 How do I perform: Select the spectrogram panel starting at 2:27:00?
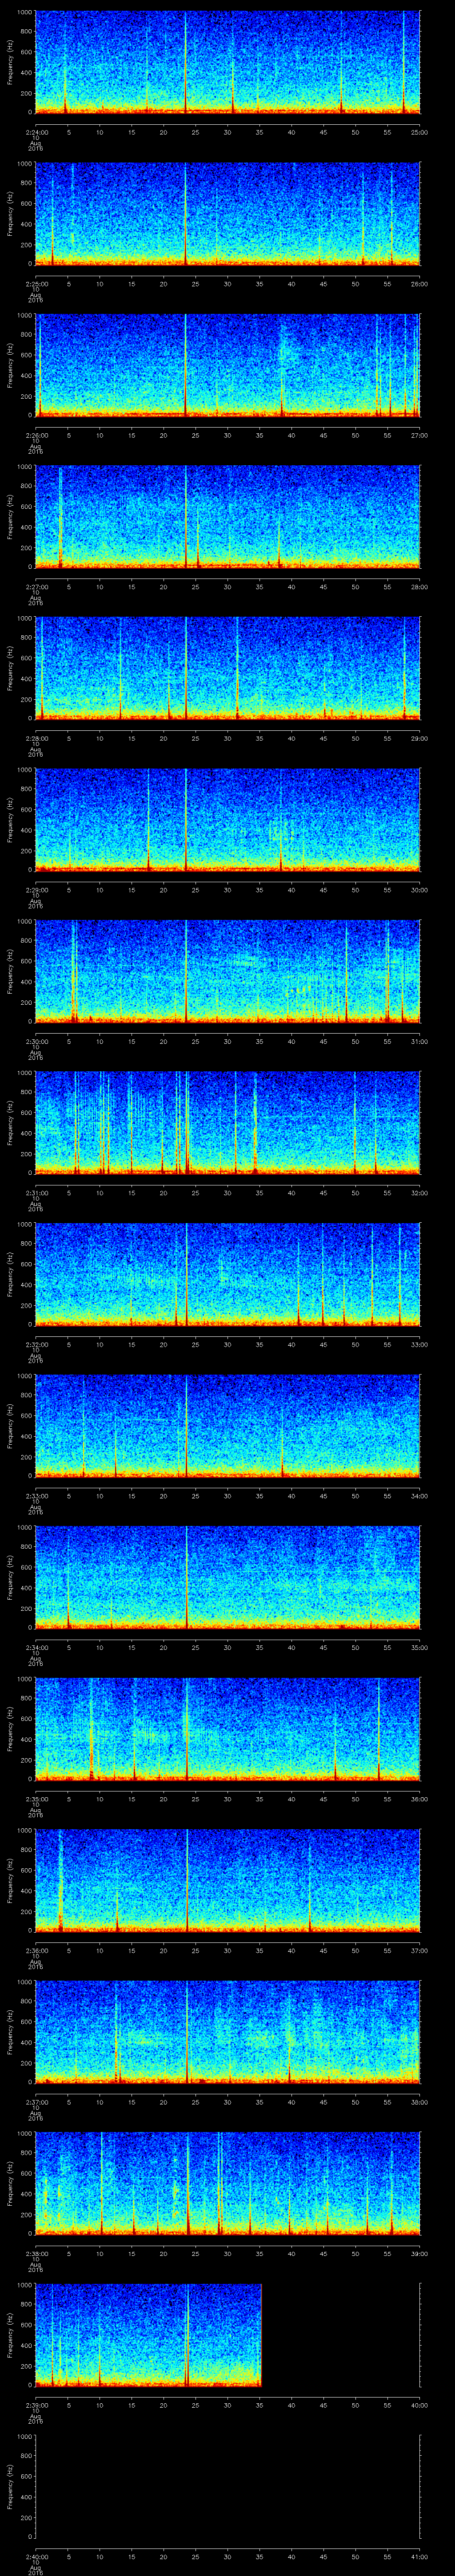tap(227, 516)
